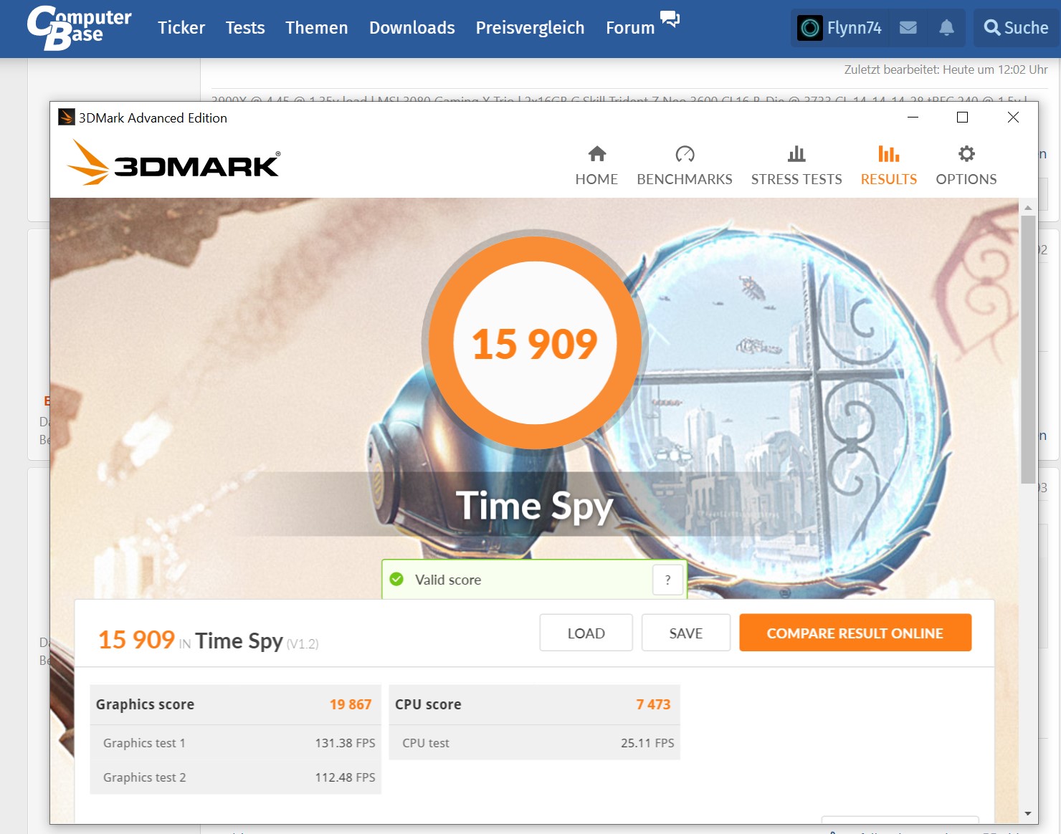Click the Zuletzt bearbeitet timestamp text

click(946, 69)
